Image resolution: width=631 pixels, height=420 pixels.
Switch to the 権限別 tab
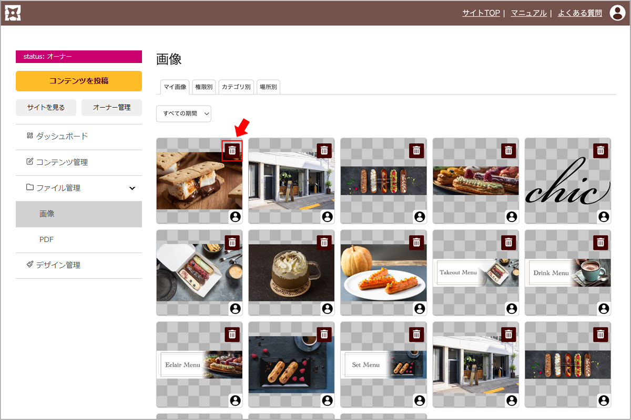203,87
